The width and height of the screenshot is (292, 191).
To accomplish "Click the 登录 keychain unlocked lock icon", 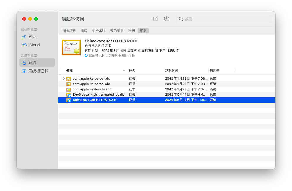I will coord(24,37).
